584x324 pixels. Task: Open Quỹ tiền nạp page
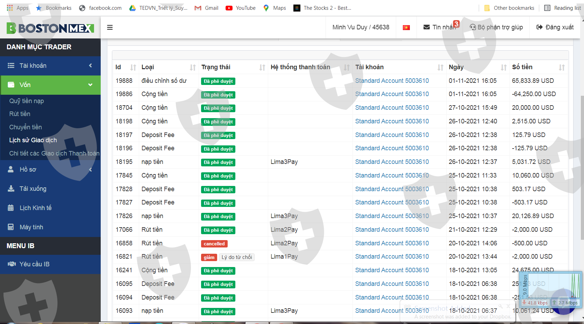click(27, 101)
